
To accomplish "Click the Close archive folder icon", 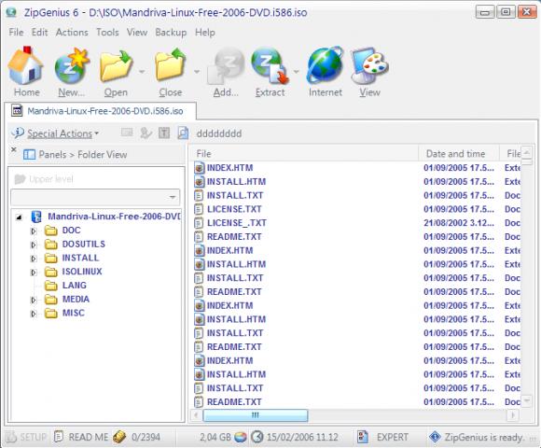I will (x=171, y=65).
